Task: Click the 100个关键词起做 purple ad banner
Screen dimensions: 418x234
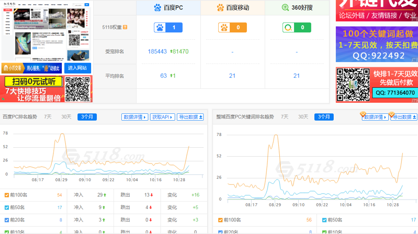Action: click(x=377, y=44)
